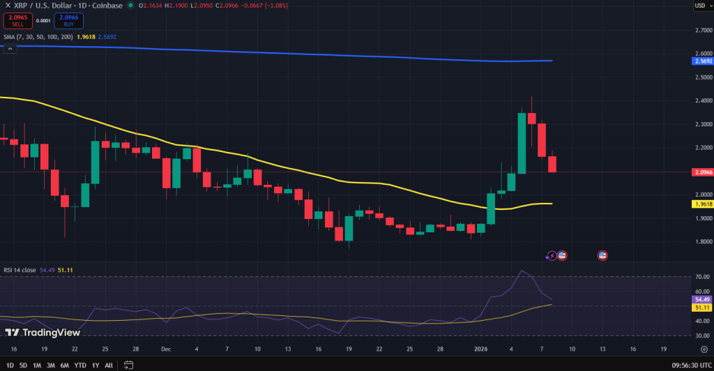
Task: Click the US flag beside lightning marker
Action: [x=562, y=256]
